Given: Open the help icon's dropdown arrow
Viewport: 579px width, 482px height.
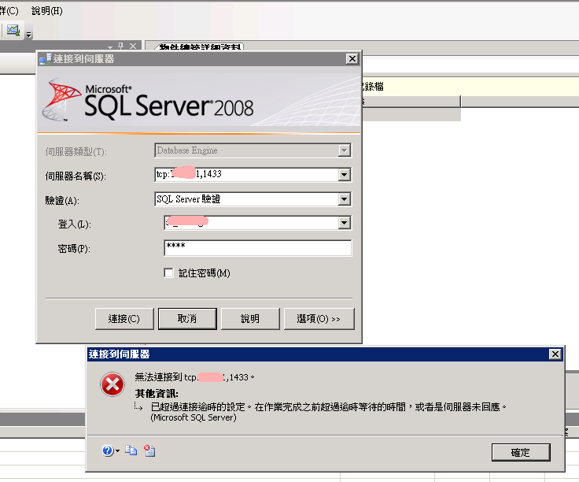Looking at the screenshot, I should pyautogui.click(x=117, y=451).
